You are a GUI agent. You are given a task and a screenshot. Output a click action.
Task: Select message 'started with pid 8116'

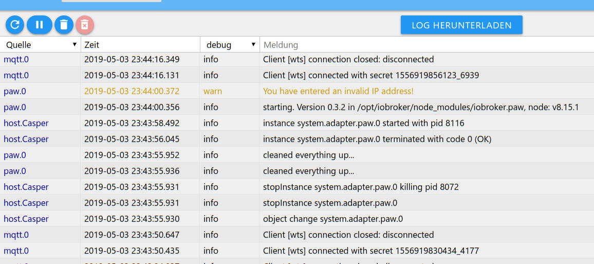tap(364, 124)
